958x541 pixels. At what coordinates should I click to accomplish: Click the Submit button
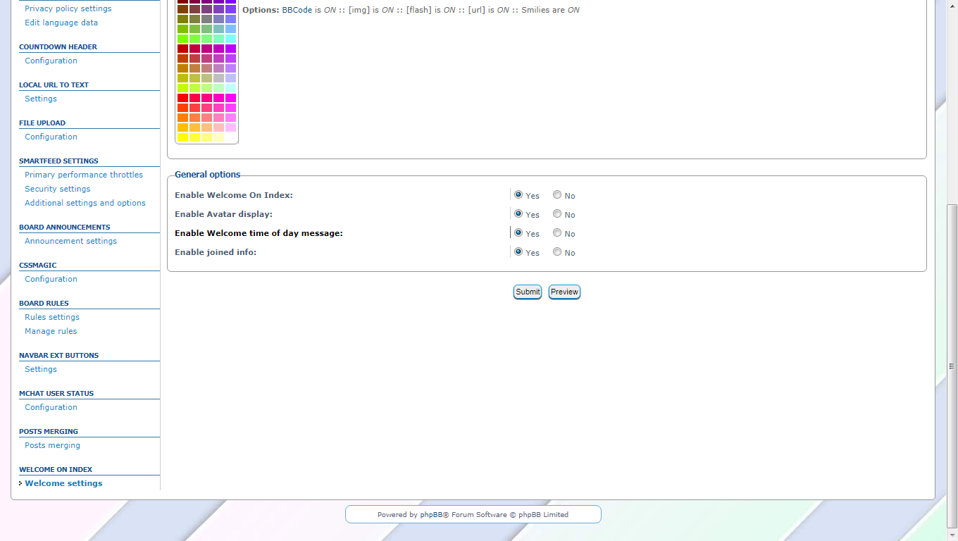(x=528, y=292)
